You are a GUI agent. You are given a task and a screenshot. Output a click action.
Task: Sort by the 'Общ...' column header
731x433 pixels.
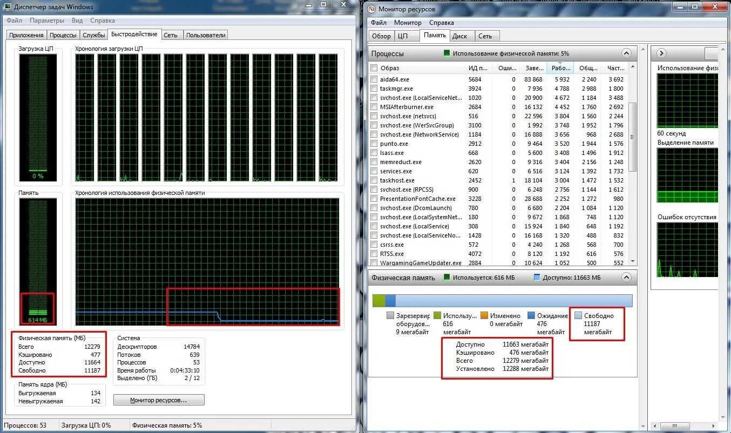click(x=587, y=68)
